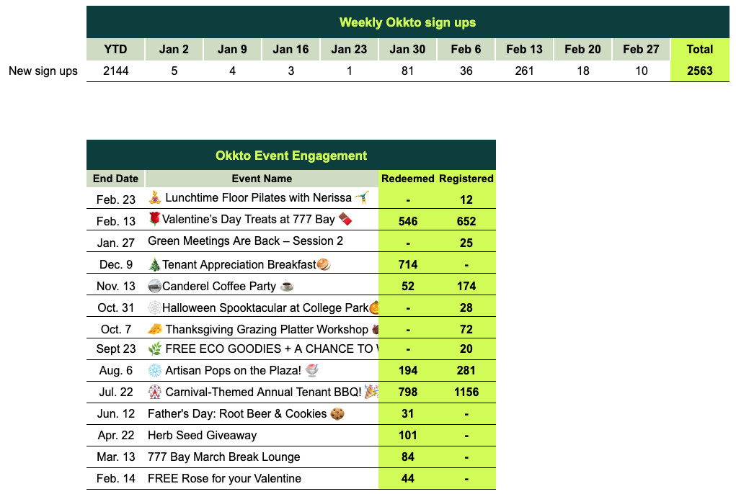Select the Okkto Event Engagement title header
Screen dimensions: 736x494
(291, 156)
